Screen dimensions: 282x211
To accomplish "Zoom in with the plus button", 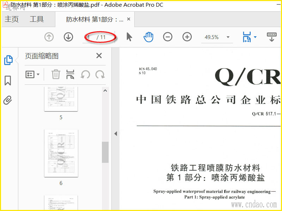I will [x=187, y=37].
